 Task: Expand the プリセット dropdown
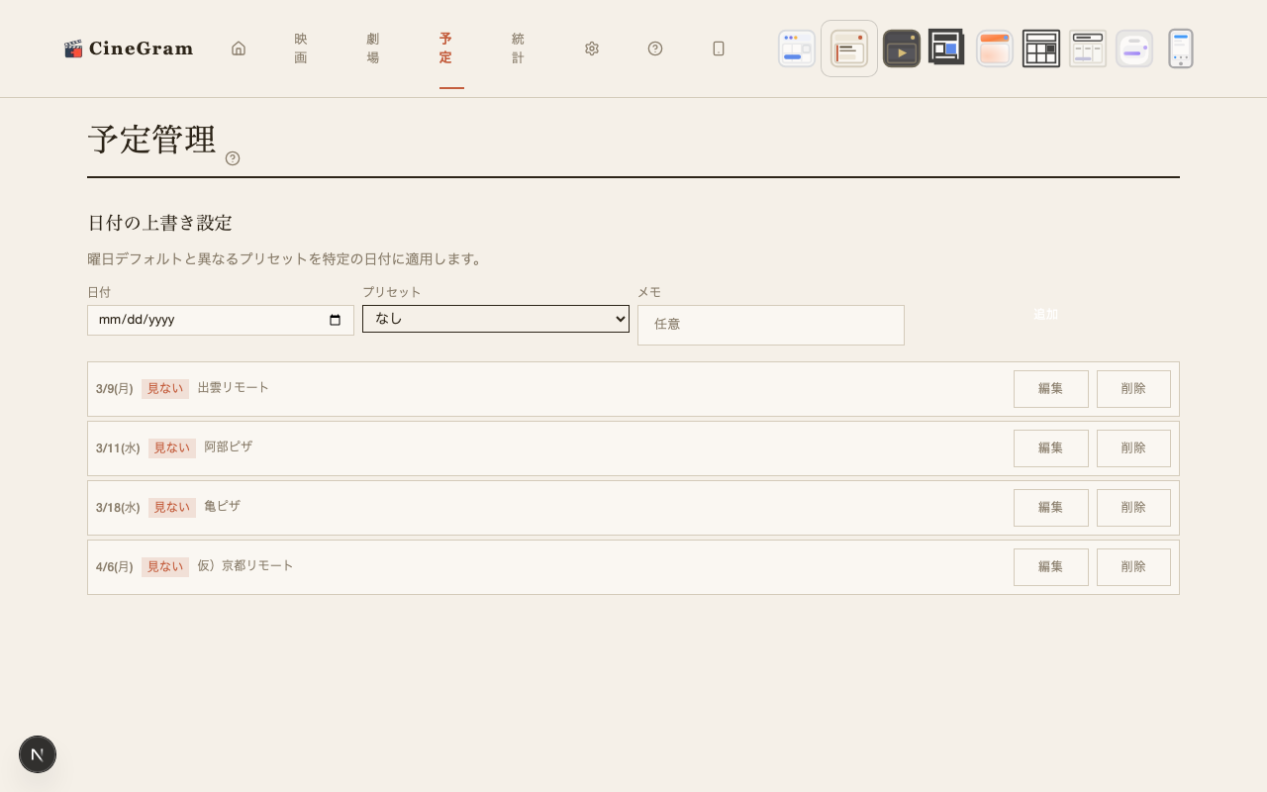[496, 319]
